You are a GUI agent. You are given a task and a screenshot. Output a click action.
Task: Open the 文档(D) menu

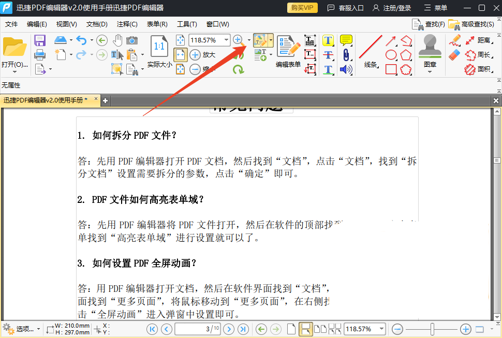point(97,24)
